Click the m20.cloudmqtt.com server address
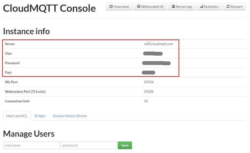Image resolution: width=250 pixels, height=153 pixels. [158, 44]
